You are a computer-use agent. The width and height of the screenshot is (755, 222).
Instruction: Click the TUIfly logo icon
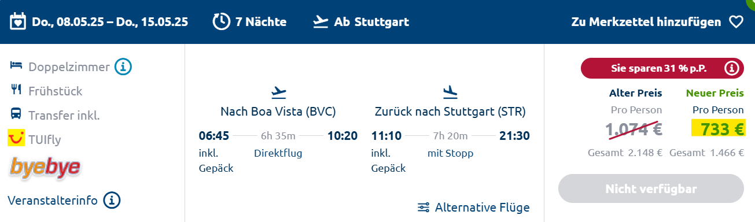coord(16,139)
